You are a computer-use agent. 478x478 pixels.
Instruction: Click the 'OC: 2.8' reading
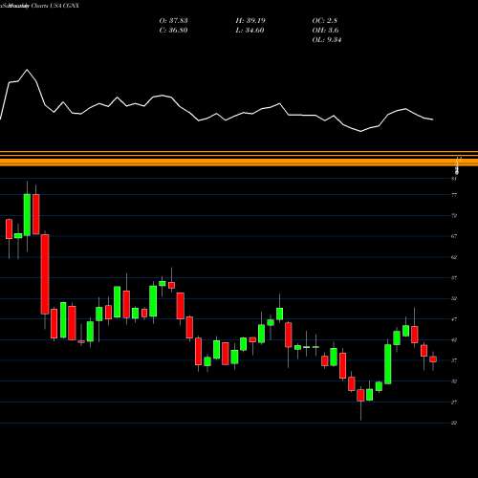(x=324, y=21)
